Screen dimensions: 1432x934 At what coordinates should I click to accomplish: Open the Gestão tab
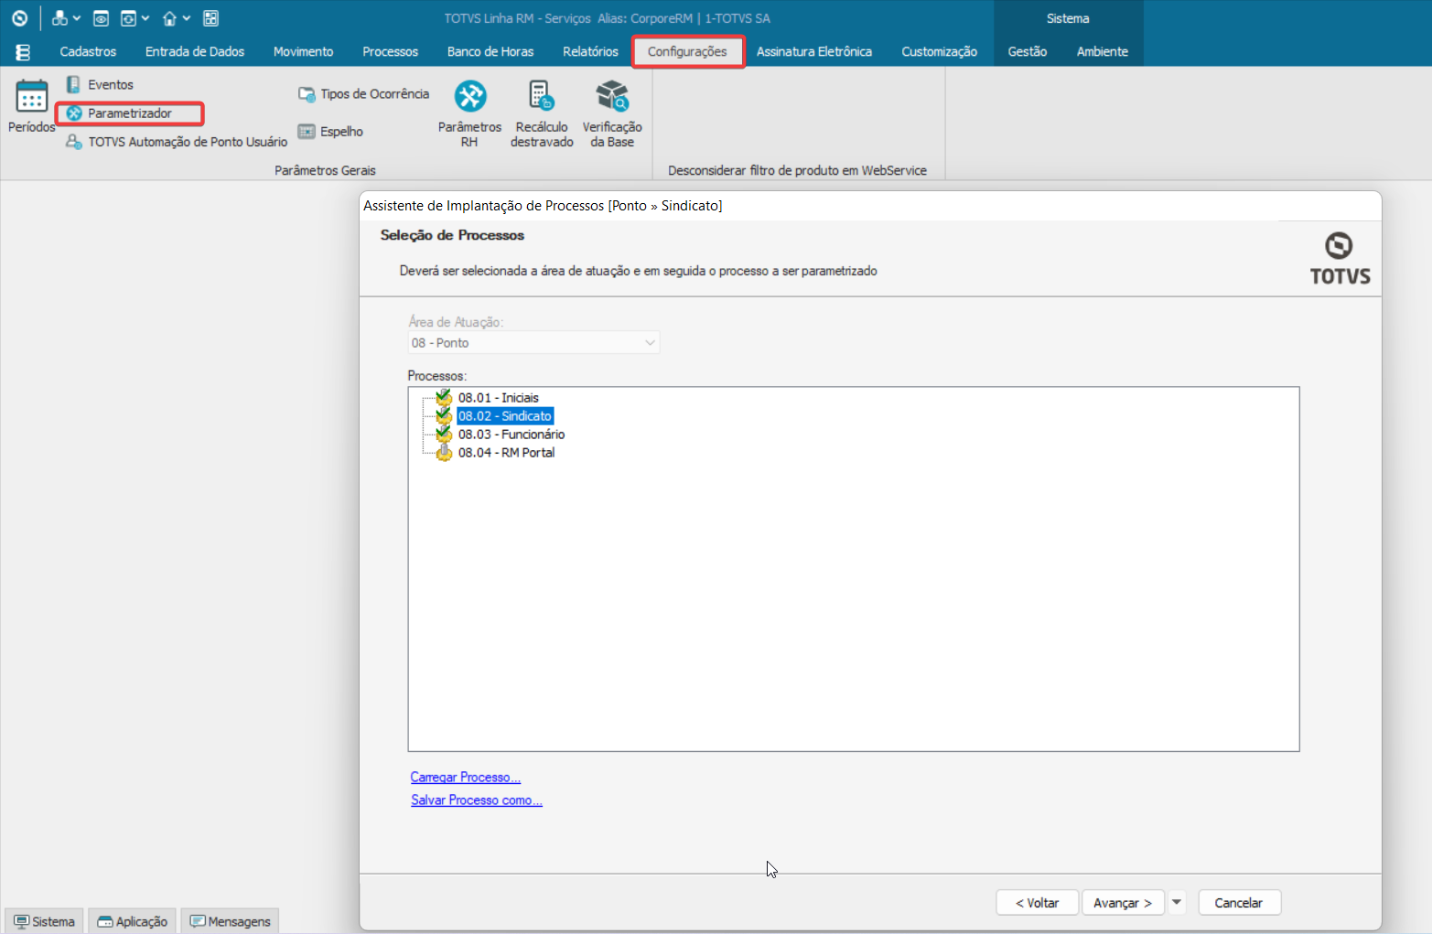[1028, 52]
